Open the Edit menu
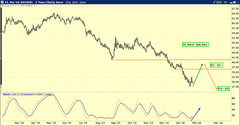The height and width of the screenshot is (125, 240). 75,2
